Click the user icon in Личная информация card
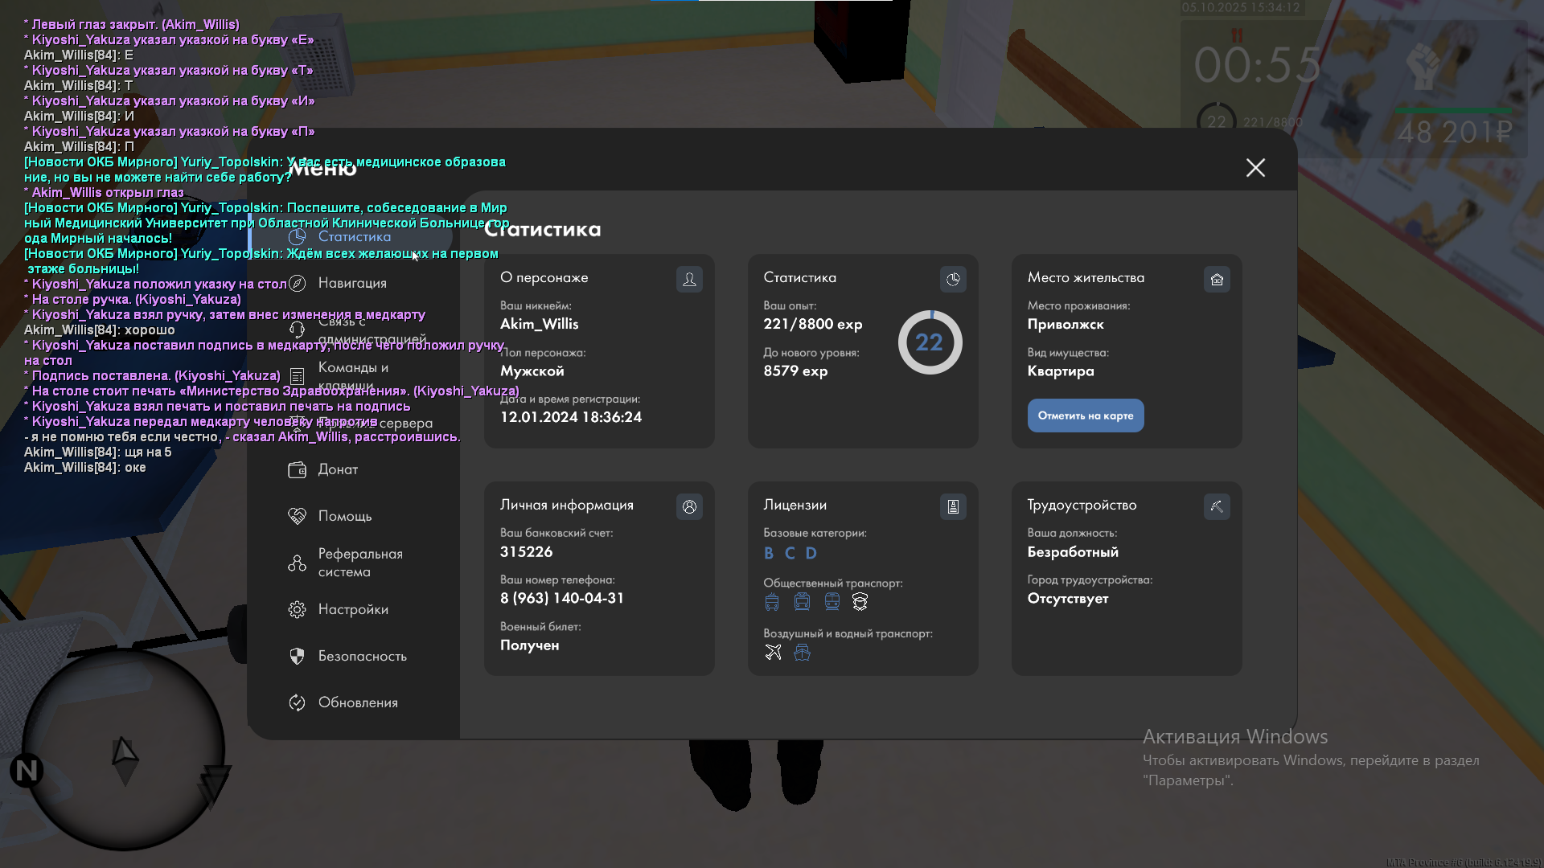Viewport: 1544px width, 868px height. [689, 507]
